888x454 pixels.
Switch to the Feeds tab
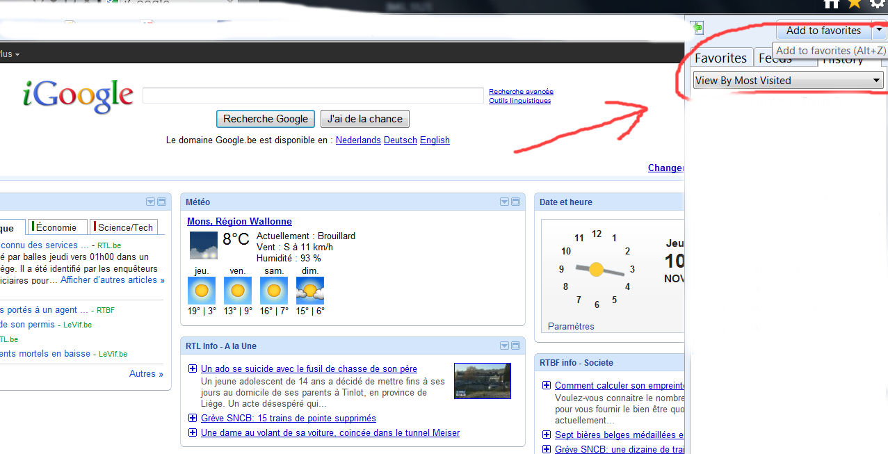point(775,58)
